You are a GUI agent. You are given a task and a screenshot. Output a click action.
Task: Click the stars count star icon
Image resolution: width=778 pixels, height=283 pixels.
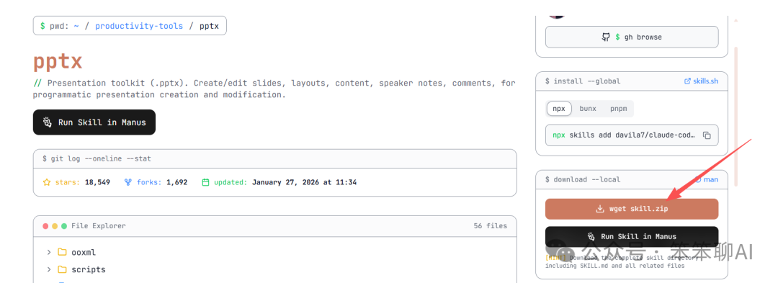click(47, 182)
